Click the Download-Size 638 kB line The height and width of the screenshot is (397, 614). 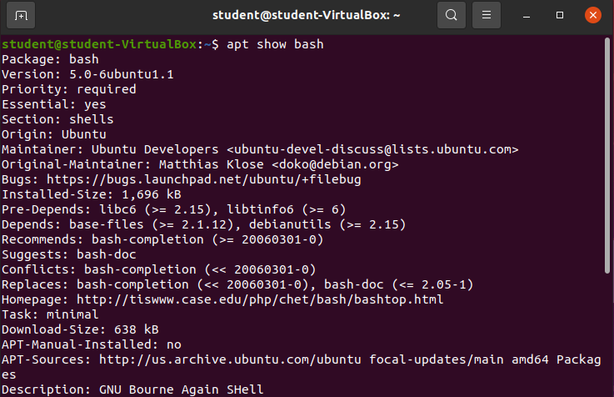coord(80,329)
